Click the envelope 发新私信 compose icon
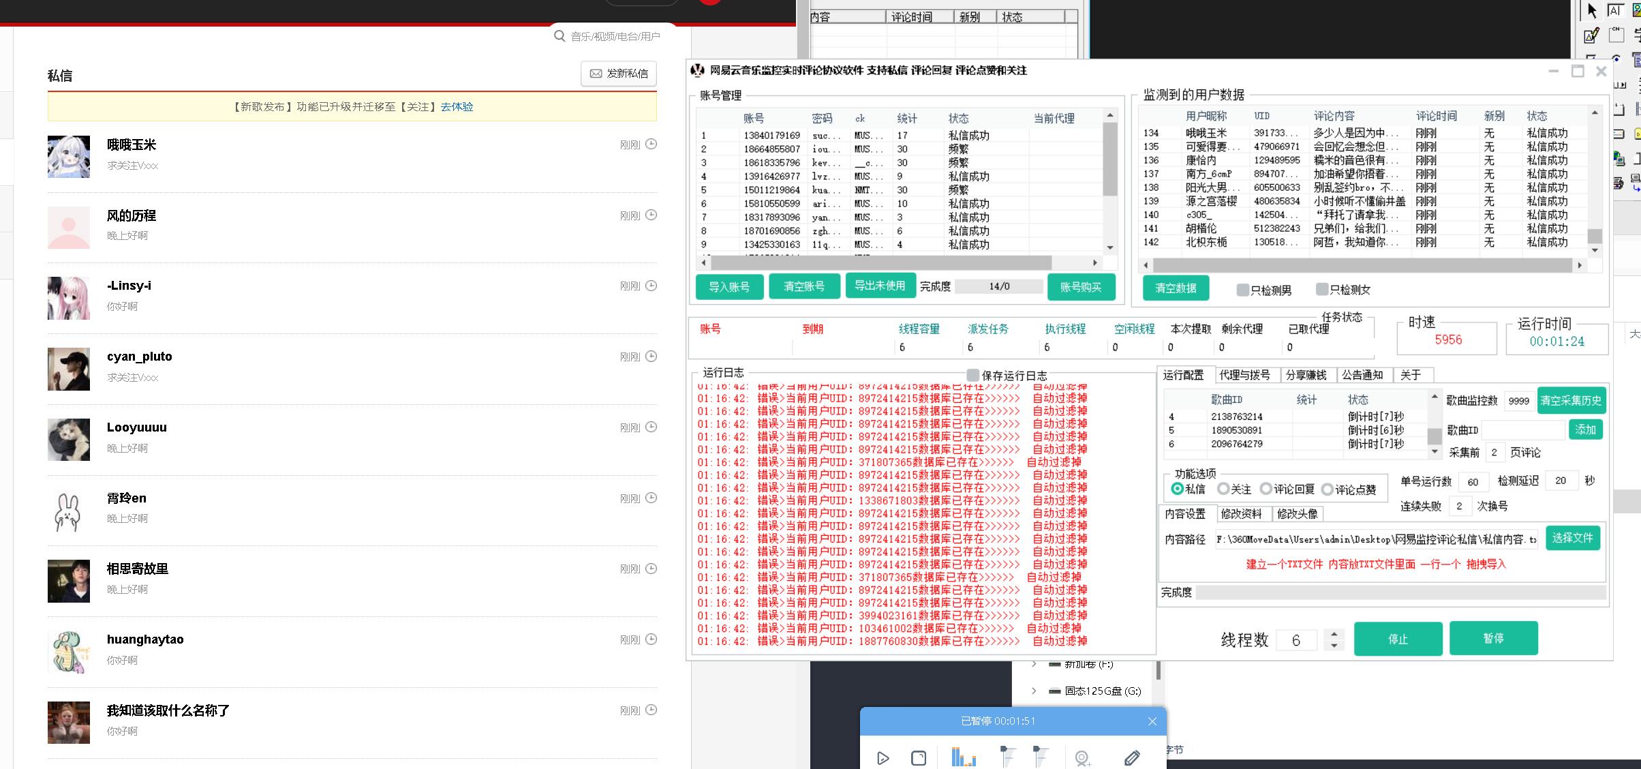 596,74
